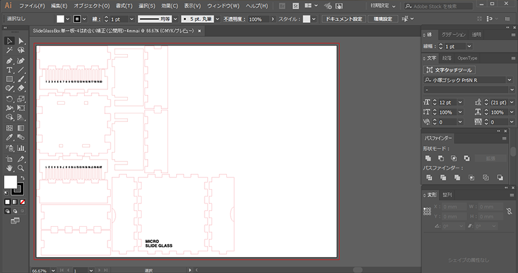Click the white fill color swatch in toolbox
The height and width of the screenshot is (273, 518).
[11, 182]
